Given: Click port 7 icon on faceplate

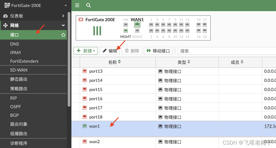Looking at the screenshot, I should click(x=169, y=25).
